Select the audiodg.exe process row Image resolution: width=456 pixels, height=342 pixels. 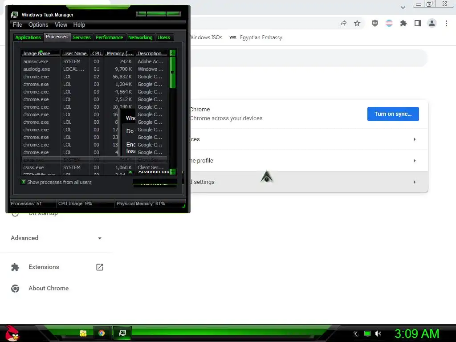[94, 69]
